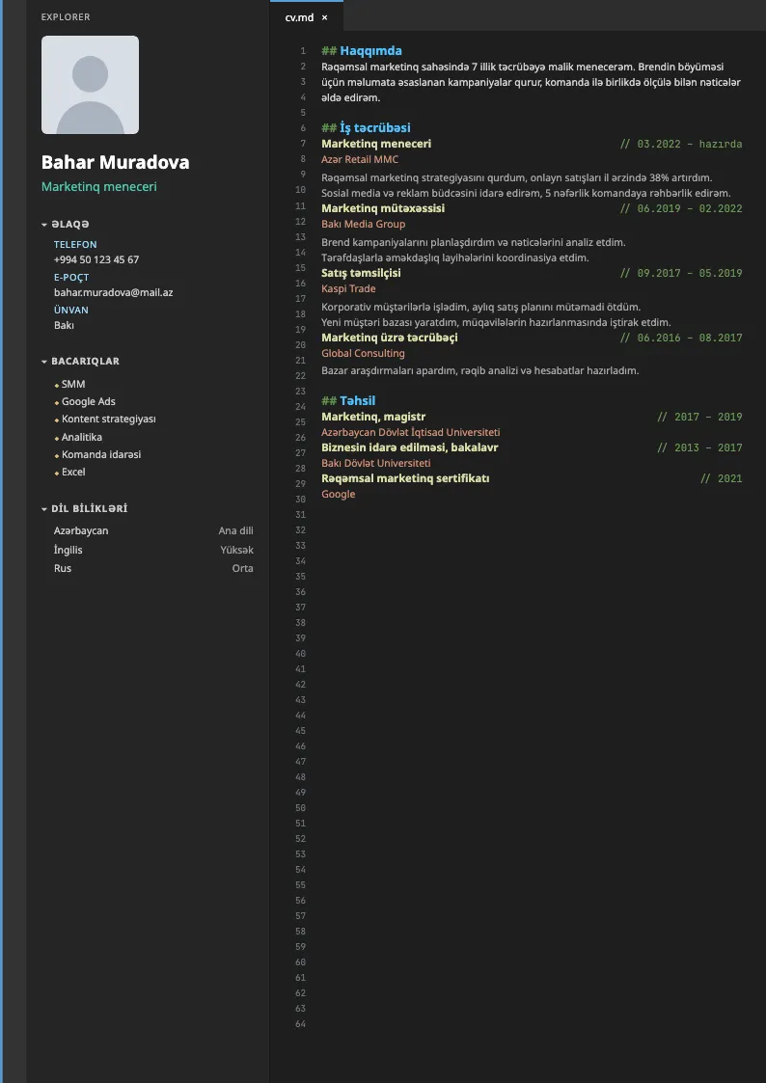
Task: Select the Komanda idarəsi skill item
Action: pos(101,454)
